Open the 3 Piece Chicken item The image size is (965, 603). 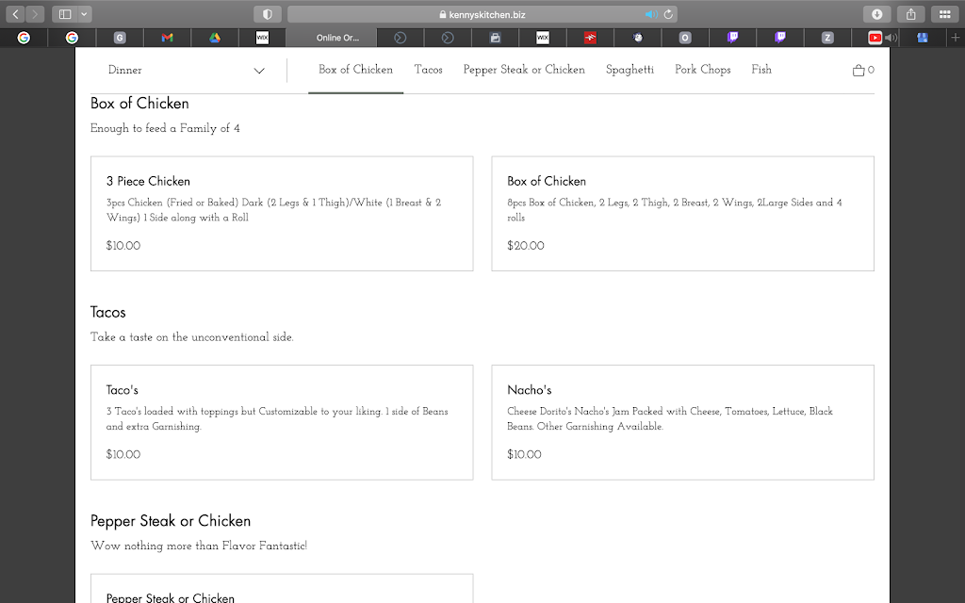(x=282, y=214)
